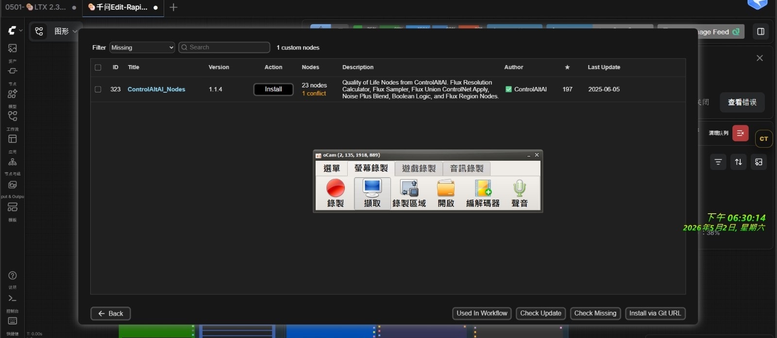Select the 螢幕錄製 tab in oCam
The height and width of the screenshot is (338, 777).
[371, 168]
